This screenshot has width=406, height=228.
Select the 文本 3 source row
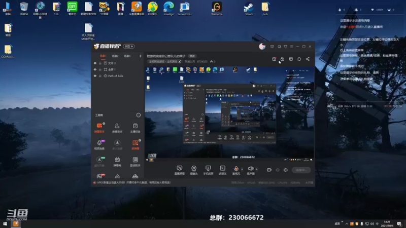pos(118,63)
